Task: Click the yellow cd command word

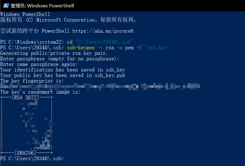Action: [70, 42]
